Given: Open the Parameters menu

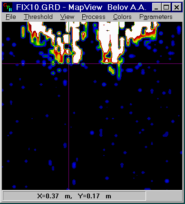Looking at the screenshot, I should [156, 17].
